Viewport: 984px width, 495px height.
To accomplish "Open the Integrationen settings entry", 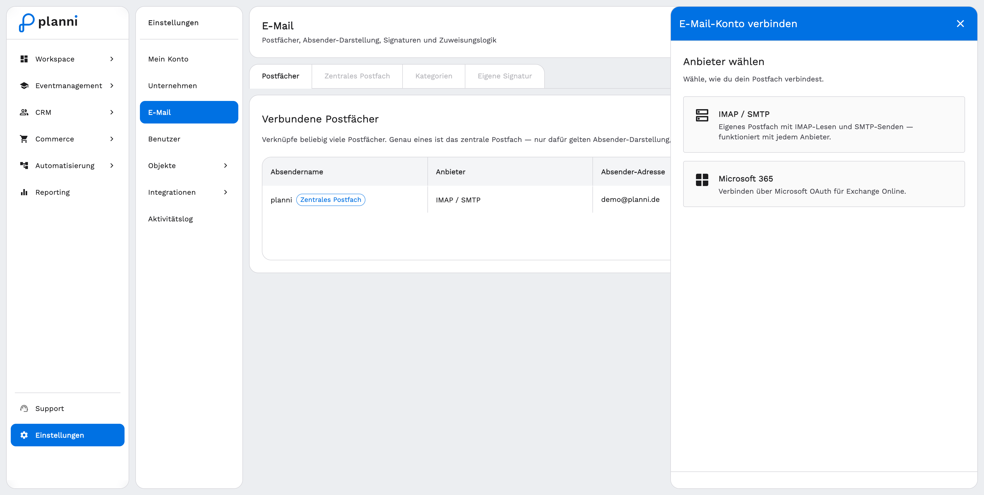I will [x=189, y=192].
